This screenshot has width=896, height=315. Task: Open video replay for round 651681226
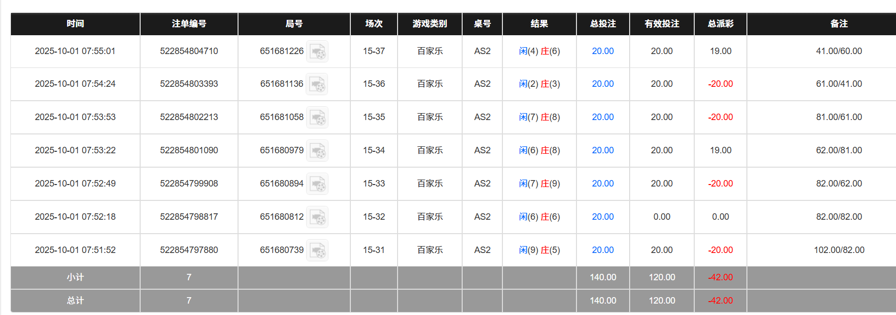point(318,51)
